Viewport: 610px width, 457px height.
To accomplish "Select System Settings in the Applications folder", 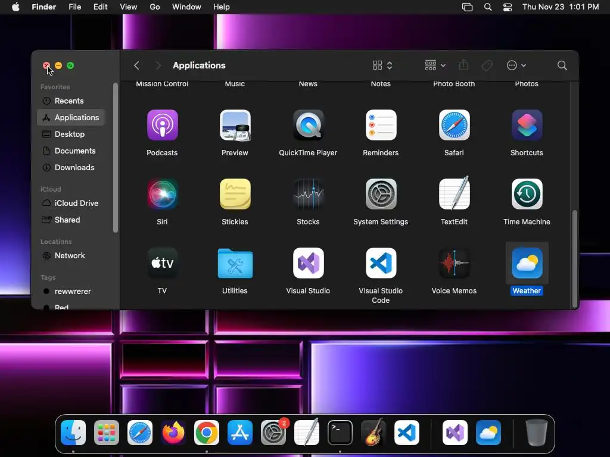I will tap(381, 194).
